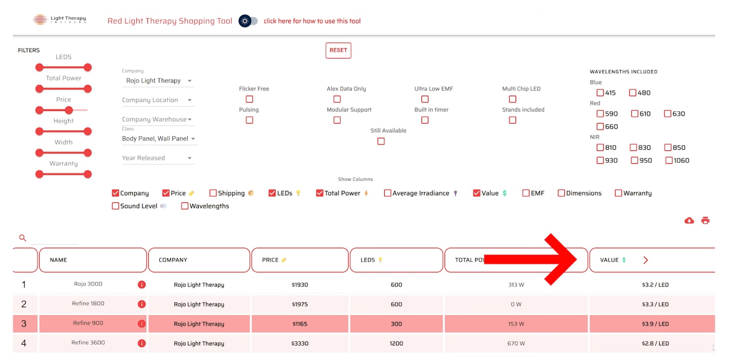The height and width of the screenshot is (360, 735).
Task: Click the Light Therapy Insiders logo
Action: [x=60, y=19]
